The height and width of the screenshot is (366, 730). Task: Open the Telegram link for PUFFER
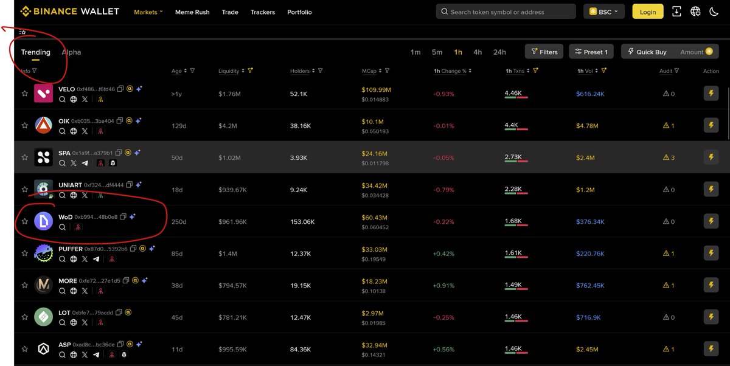pos(96,259)
